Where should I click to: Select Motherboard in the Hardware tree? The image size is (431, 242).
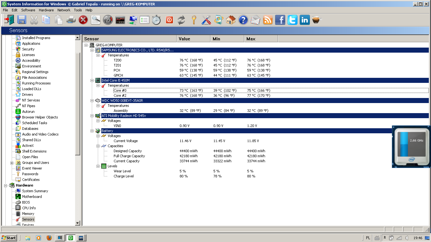click(32, 197)
